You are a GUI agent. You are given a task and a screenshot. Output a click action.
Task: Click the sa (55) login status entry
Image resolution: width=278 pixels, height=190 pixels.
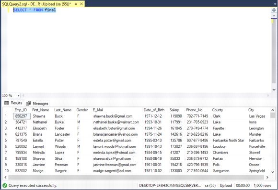point(210,186)
